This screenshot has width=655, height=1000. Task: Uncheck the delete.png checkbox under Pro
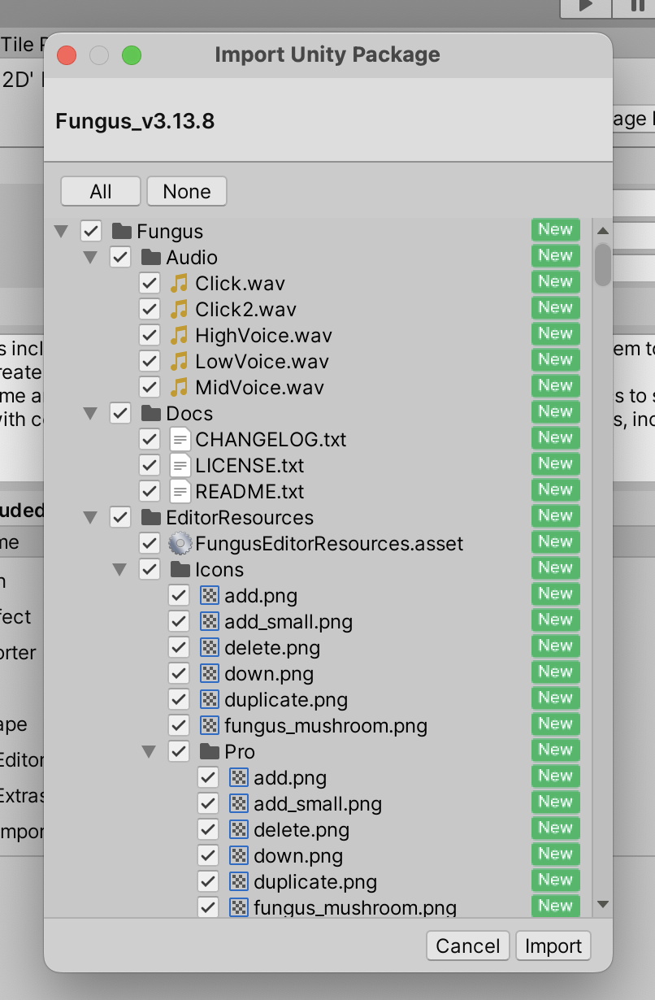[x=208, y=830]
